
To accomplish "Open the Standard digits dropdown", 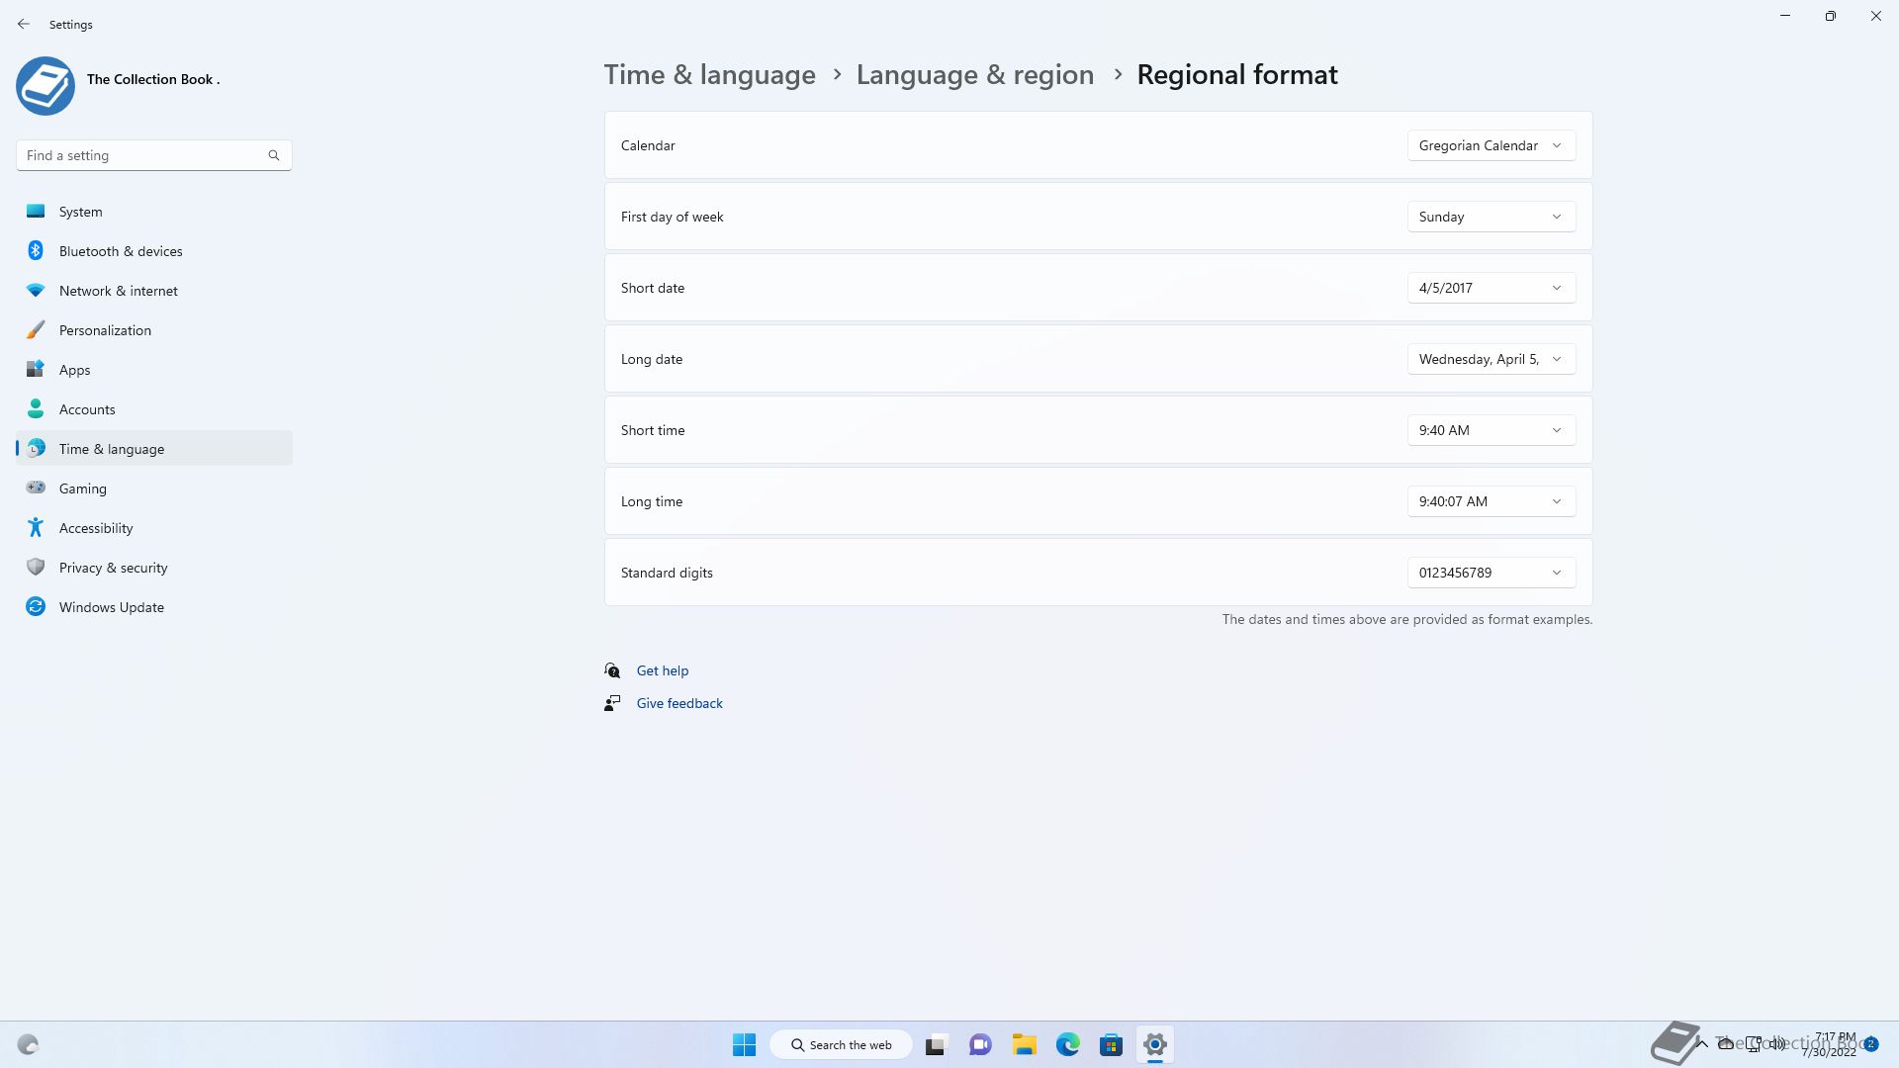I will click(x=1492, y=573).
